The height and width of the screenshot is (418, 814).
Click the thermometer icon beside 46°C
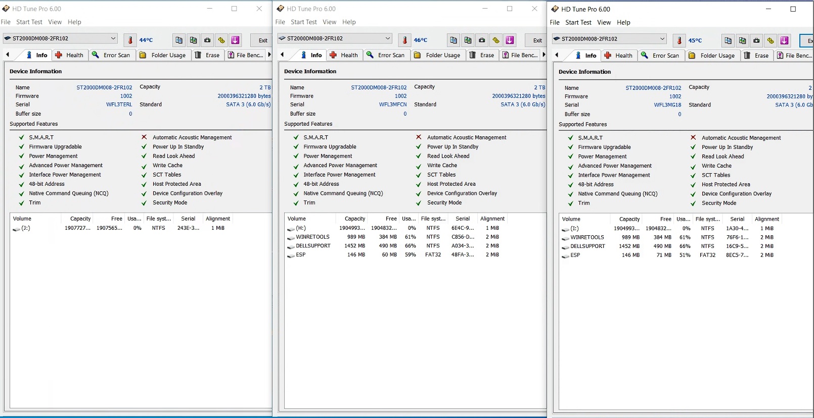[404, 40]
